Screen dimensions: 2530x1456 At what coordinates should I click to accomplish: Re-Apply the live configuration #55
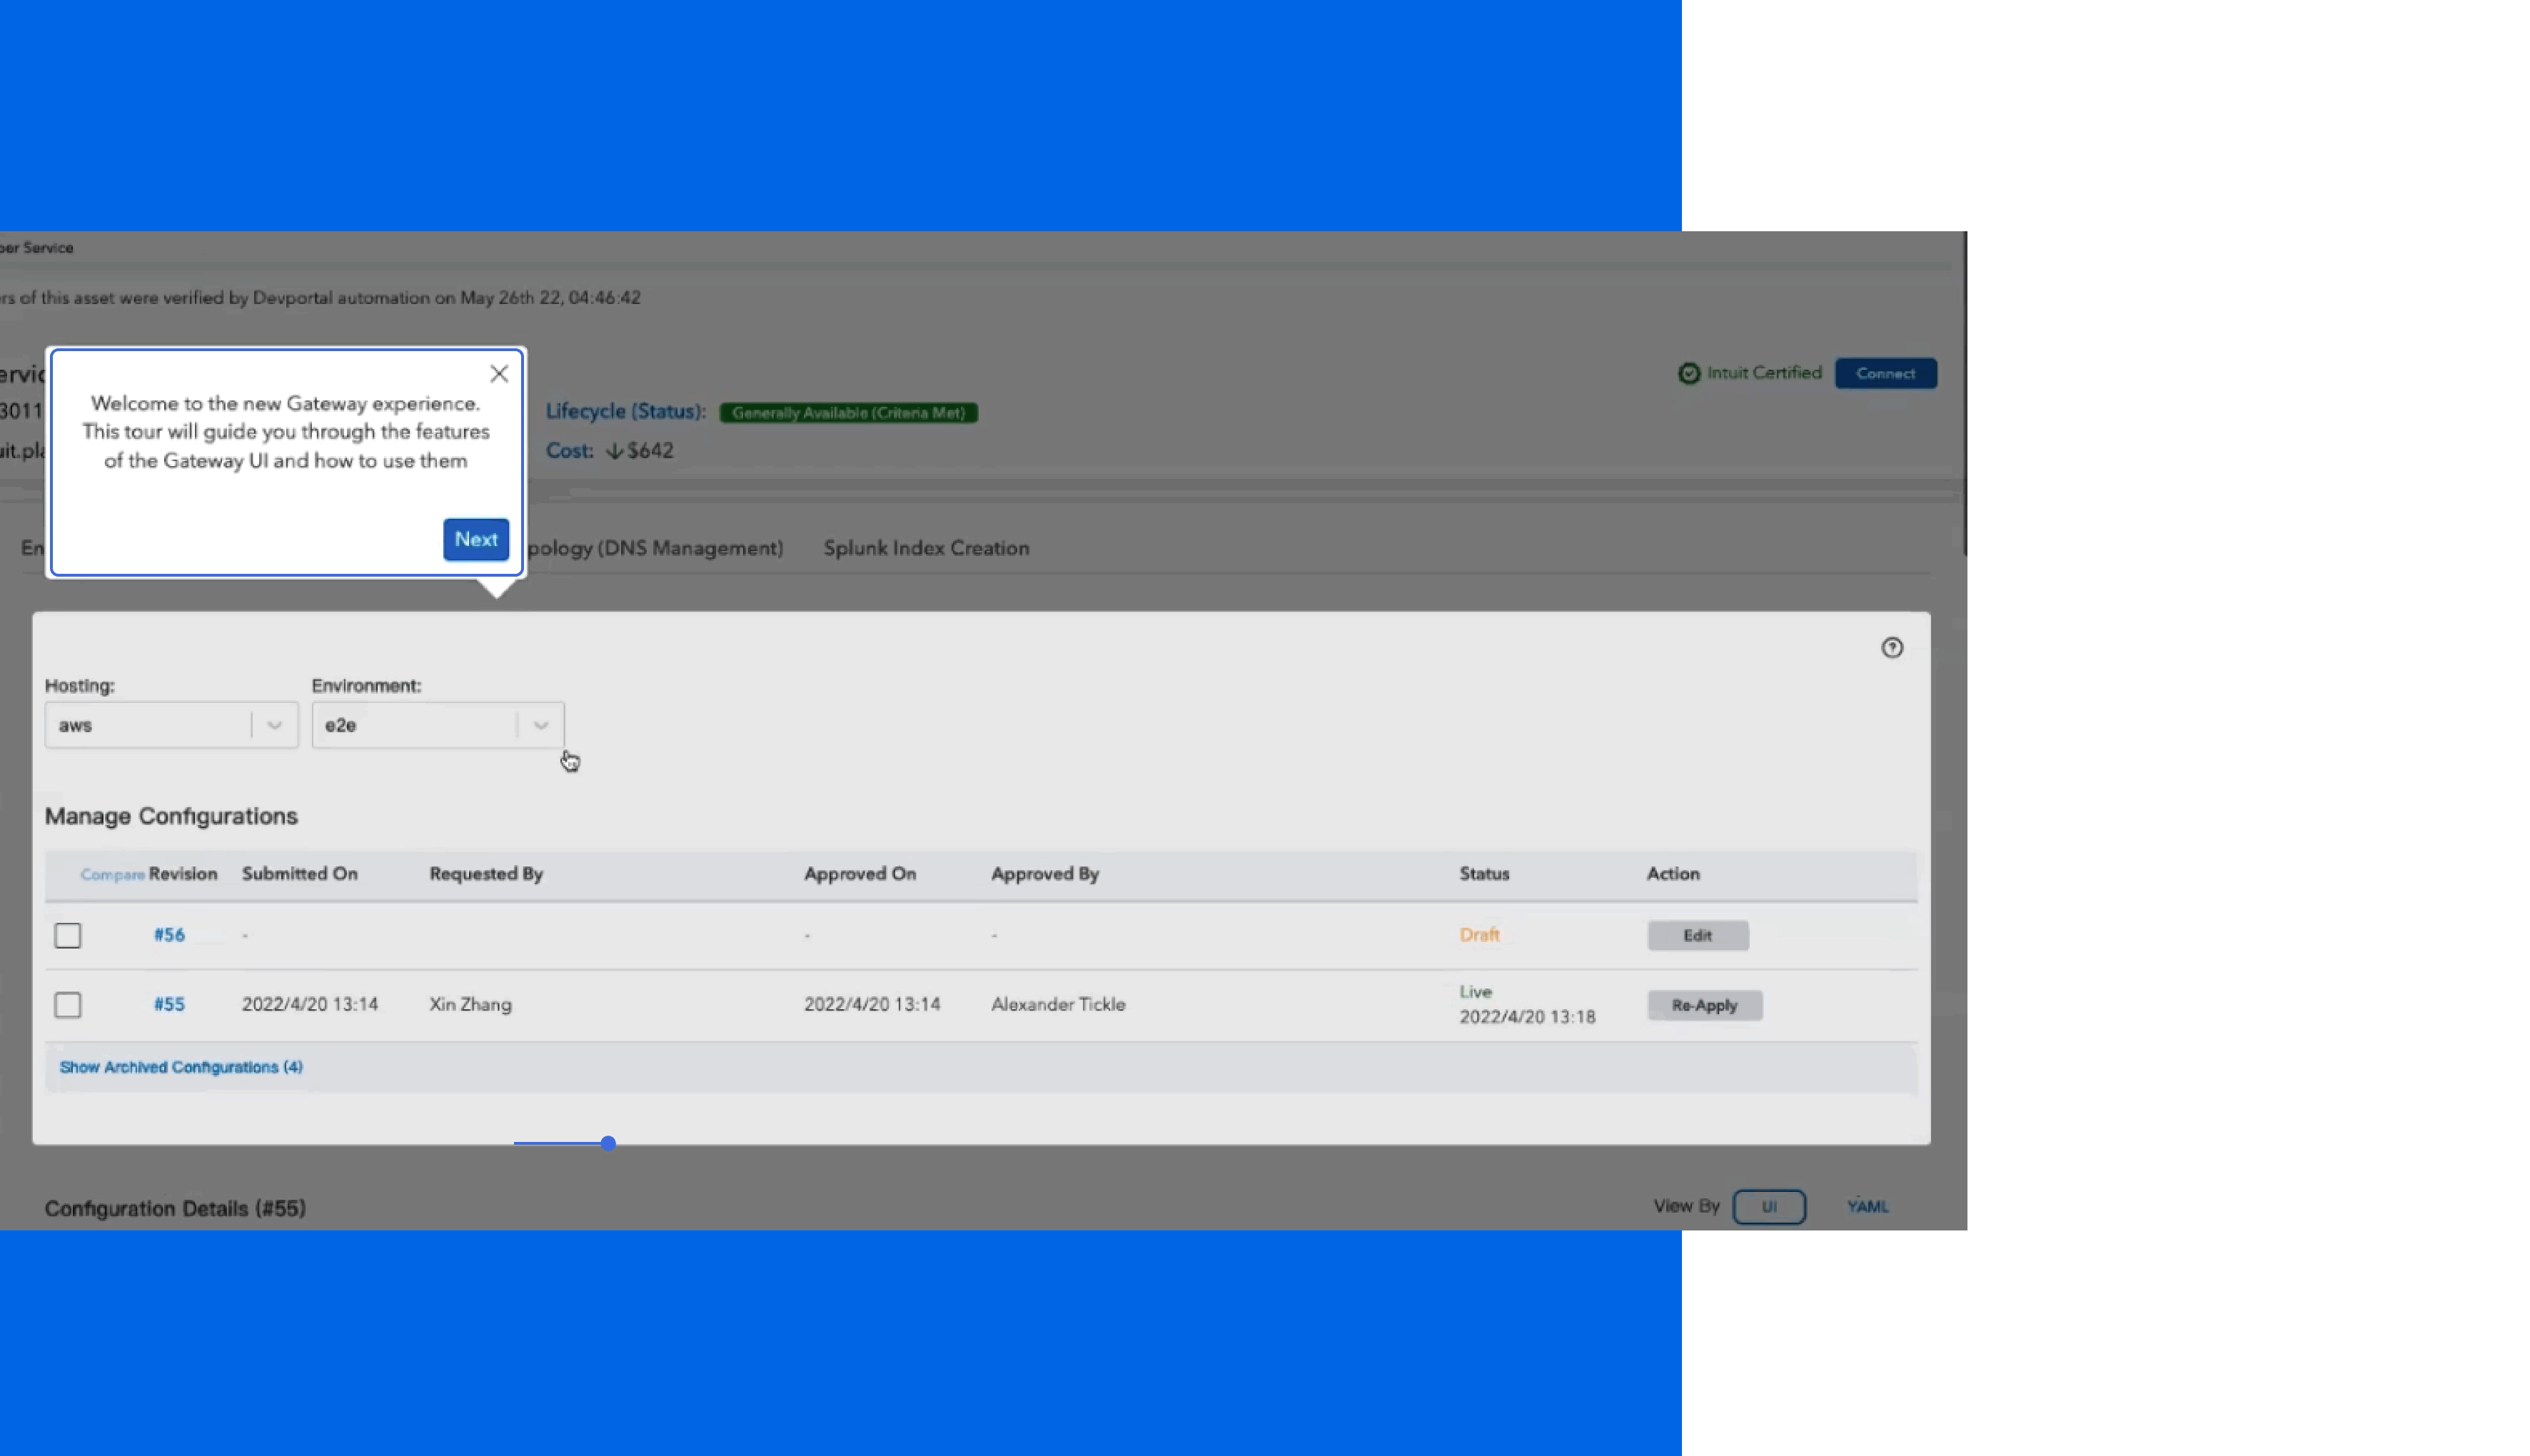click(x=1704, y=1005)
